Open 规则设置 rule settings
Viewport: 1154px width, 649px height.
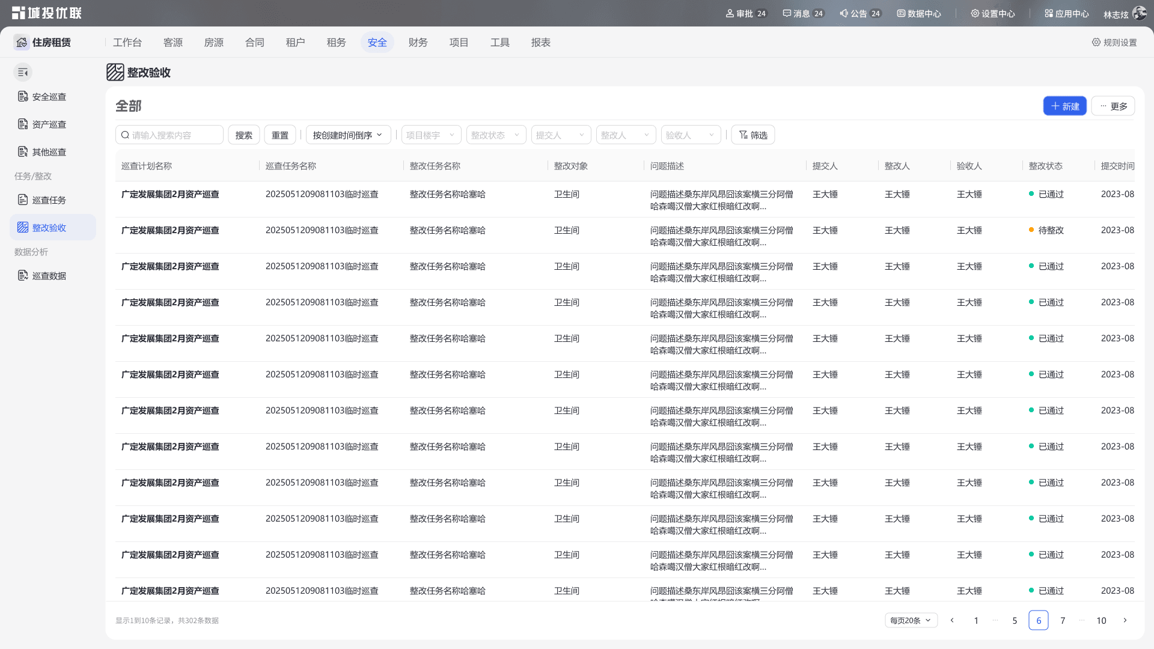[x=1114, y=42]
